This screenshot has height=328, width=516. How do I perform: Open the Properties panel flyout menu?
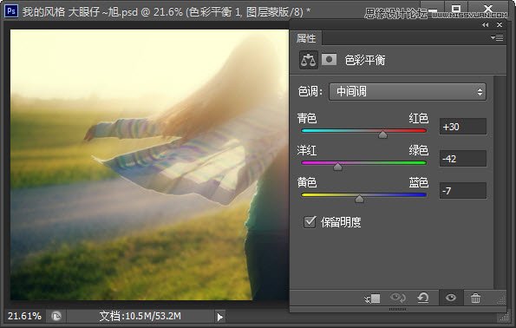pos(497,37)
